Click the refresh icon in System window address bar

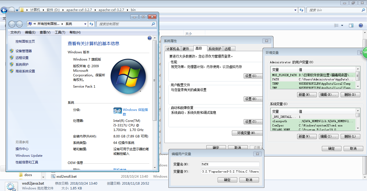[x=92, y=24]
